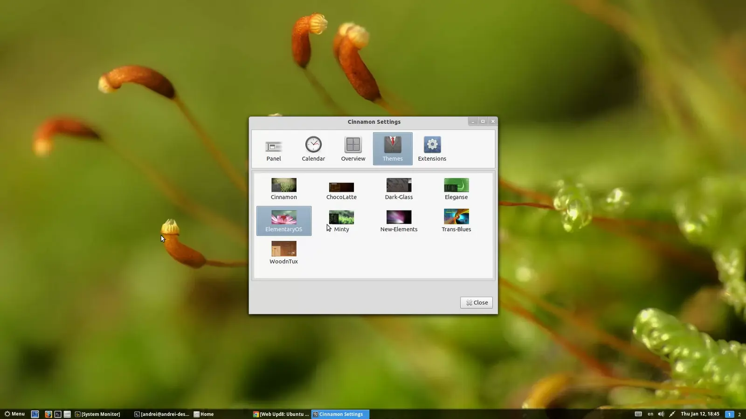Switch to workspace 2
Screen dimensions: 746x419
click(x=739, y=414)
